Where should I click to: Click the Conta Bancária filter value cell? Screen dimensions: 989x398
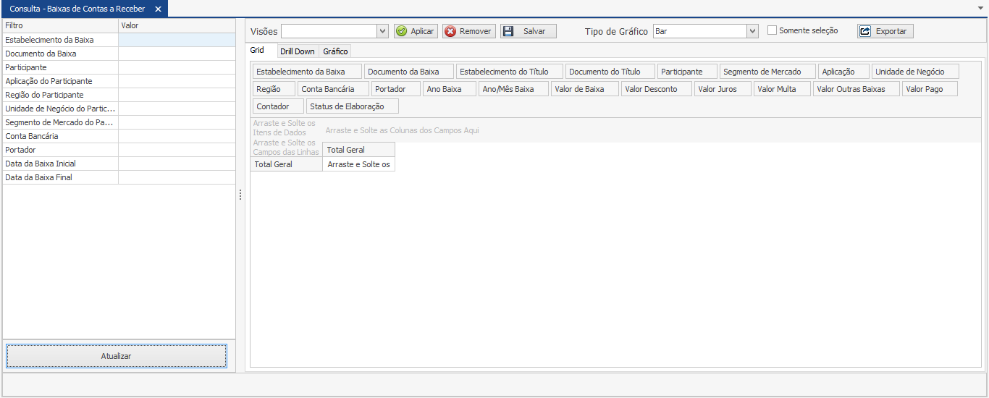[x=177, y=136]
